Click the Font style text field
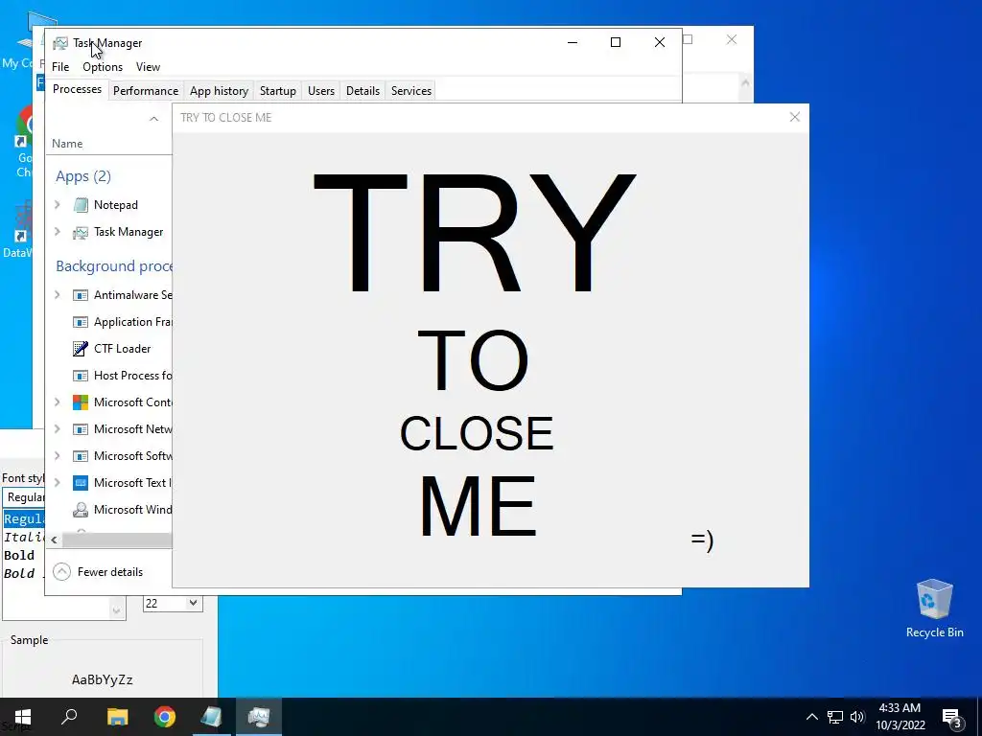 pyautogui.click(x=24, y=497)
